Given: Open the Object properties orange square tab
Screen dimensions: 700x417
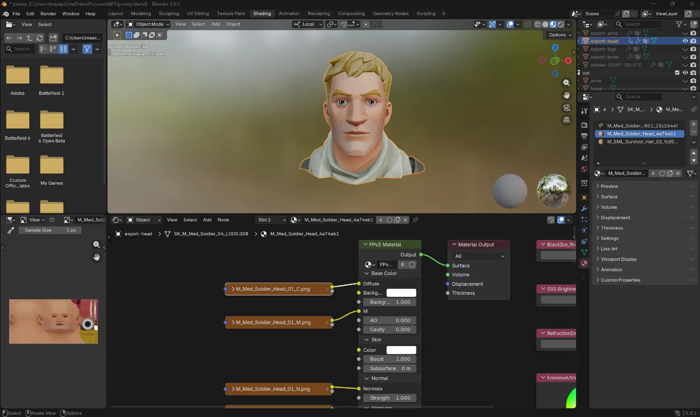Looking at the screenshot, I should click(584, 198).
